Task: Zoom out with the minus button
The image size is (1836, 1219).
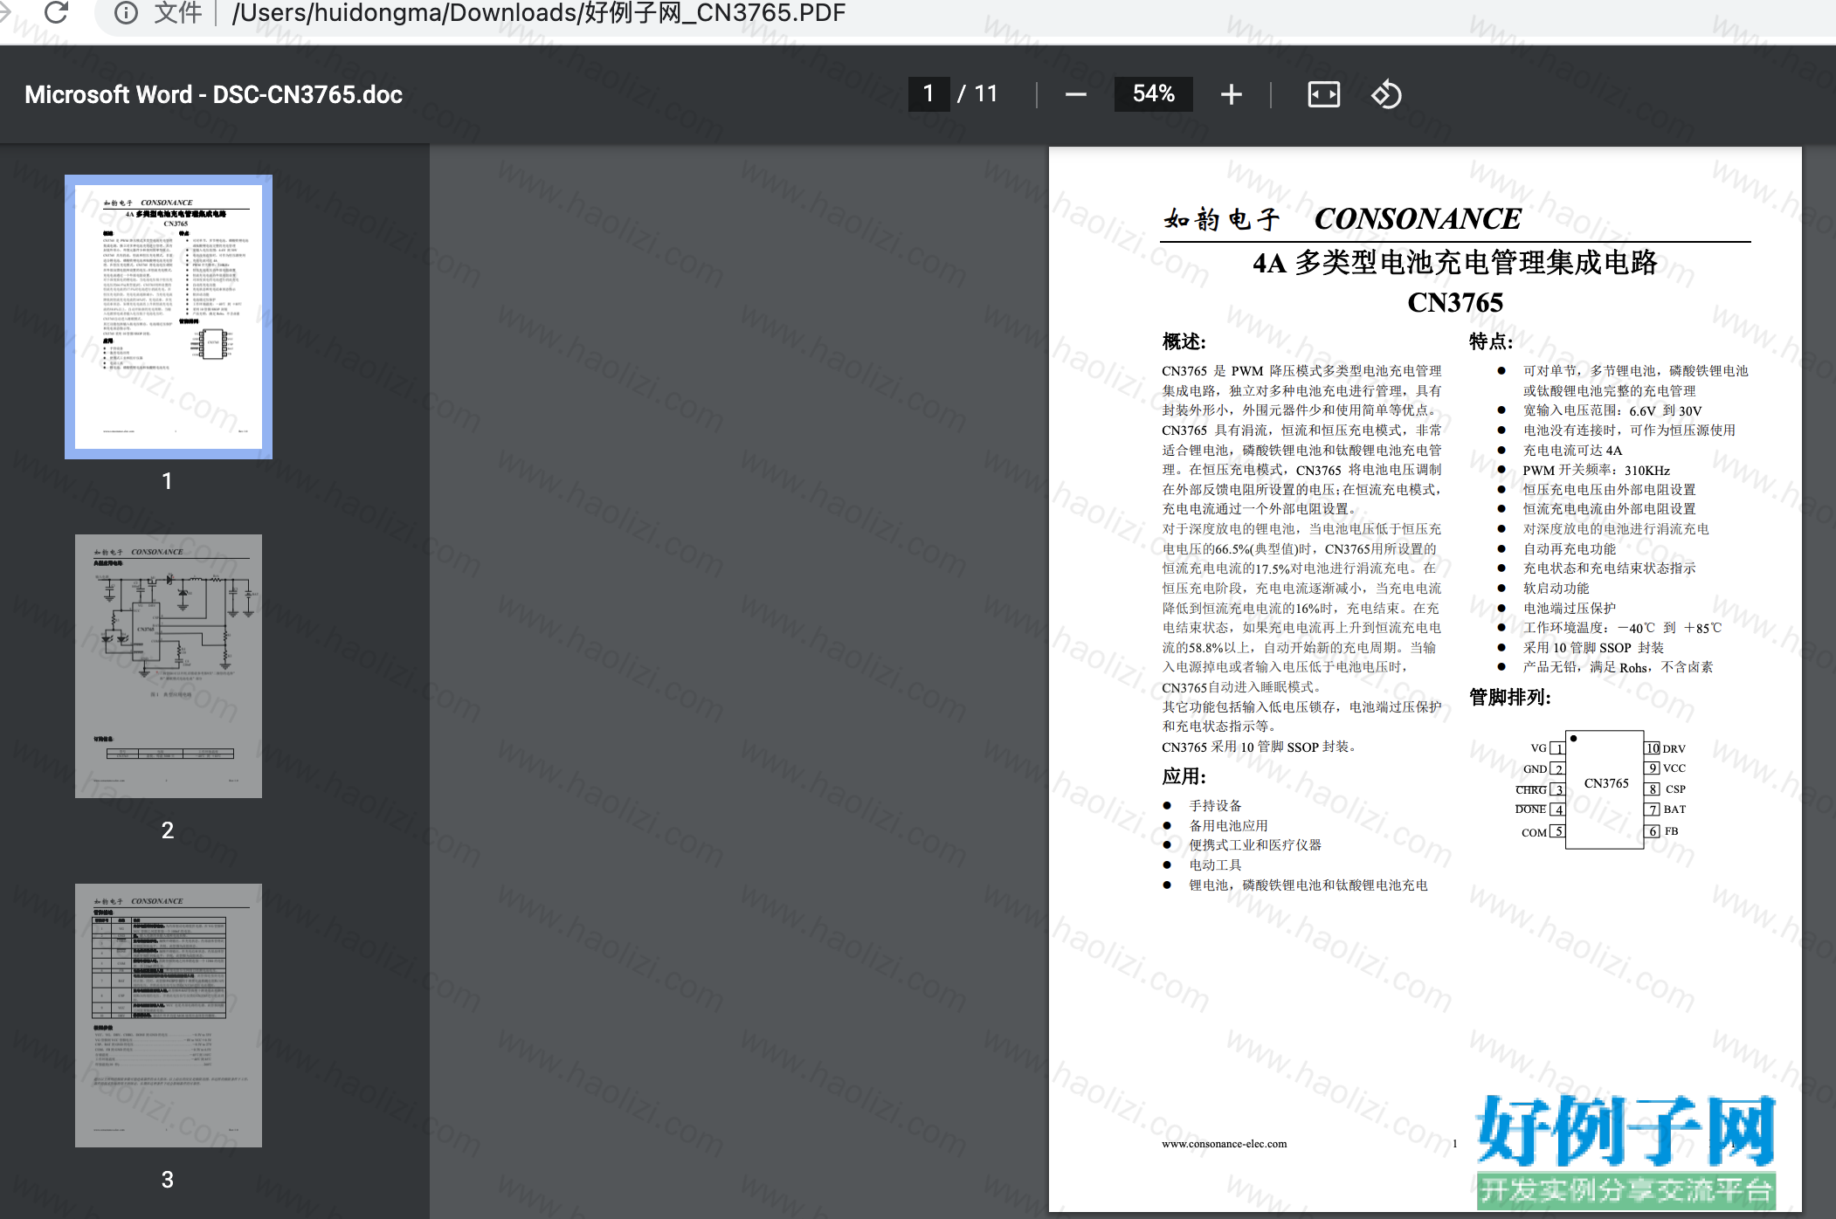Action: 1075,94
